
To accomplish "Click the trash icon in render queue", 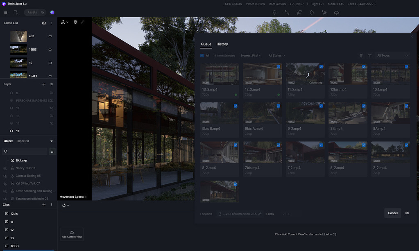I will point(361,56).
